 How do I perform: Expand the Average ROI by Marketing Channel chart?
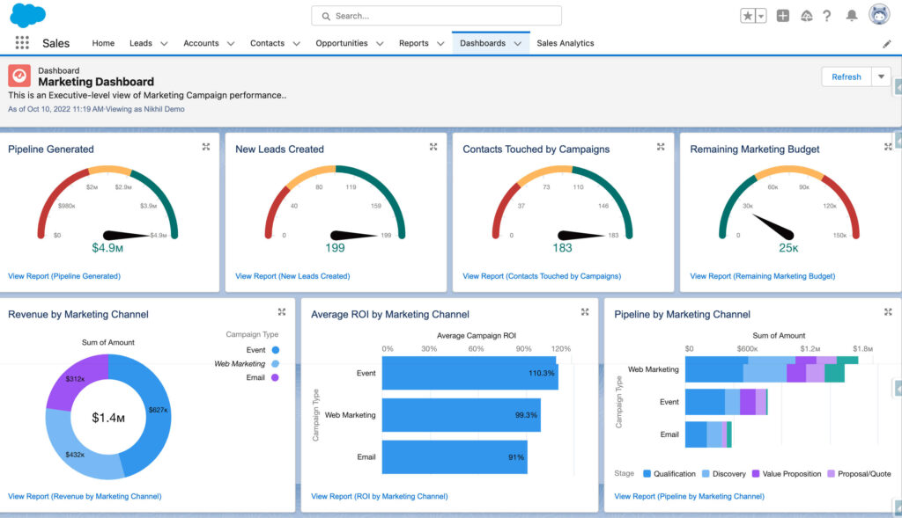(585, 312)
